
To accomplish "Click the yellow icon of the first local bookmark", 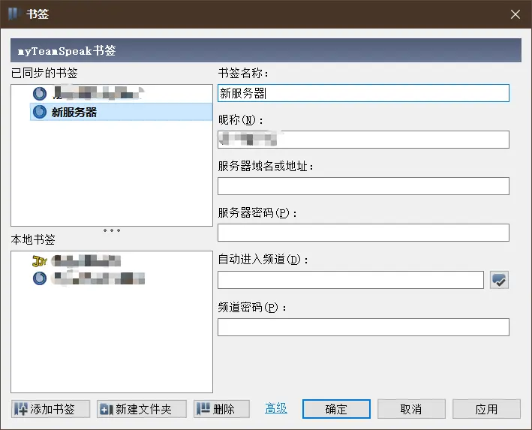I will click(x=40, y=261).
